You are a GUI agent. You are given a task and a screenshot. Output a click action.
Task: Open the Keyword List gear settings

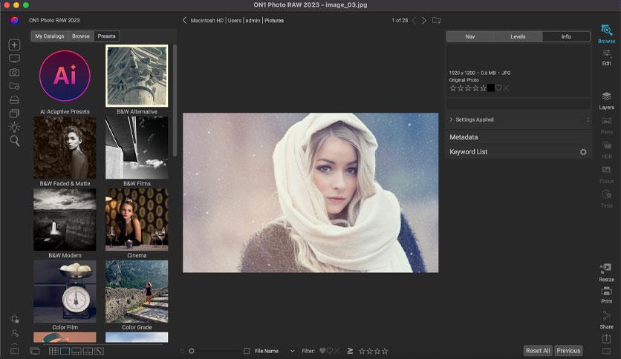pyautogui.click(x=583, y=152)
